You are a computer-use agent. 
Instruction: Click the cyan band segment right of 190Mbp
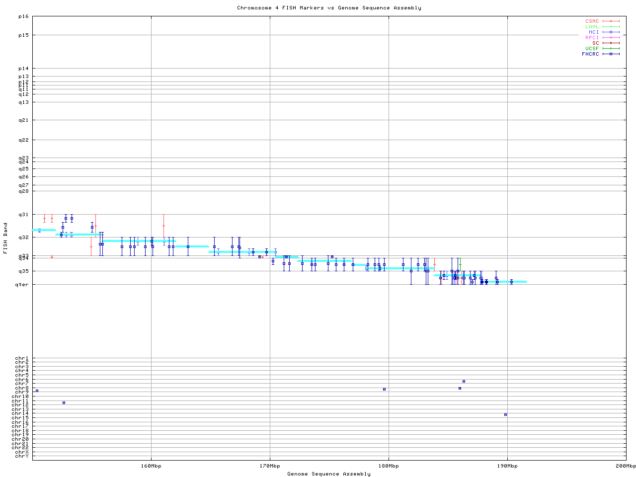point(519,282)
